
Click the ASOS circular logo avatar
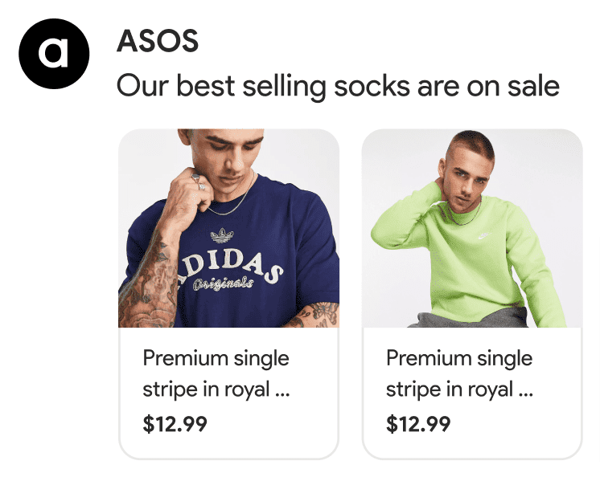54,52
